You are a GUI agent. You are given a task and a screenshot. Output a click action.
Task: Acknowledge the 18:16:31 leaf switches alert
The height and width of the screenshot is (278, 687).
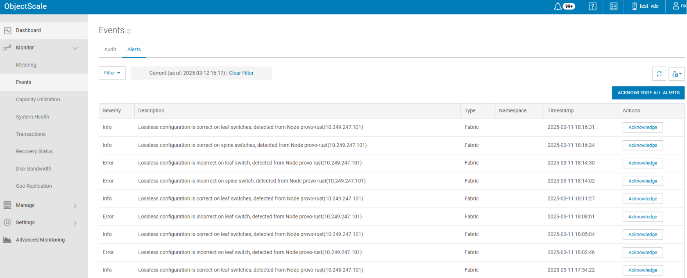tap(642, 128)
